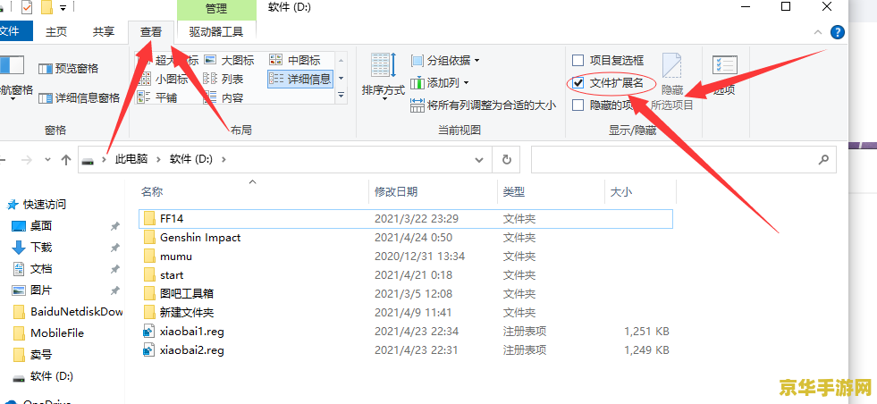This screenshot has height=404, width=877.
Task: Click 将所有列调整为合适的大小 button
Action: pos(484,105)
